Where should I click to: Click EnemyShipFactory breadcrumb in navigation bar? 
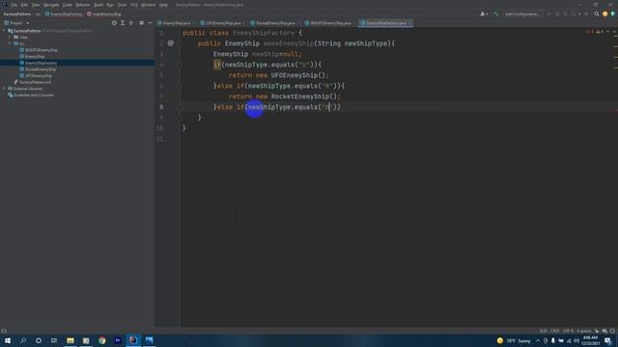64,14
